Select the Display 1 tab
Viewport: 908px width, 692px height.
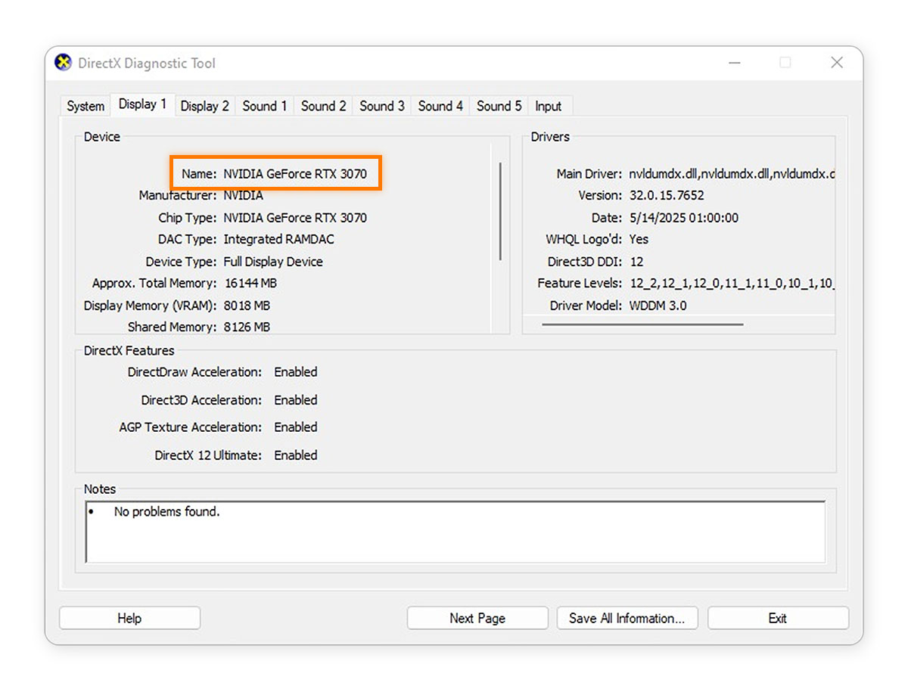coord(142,104)
